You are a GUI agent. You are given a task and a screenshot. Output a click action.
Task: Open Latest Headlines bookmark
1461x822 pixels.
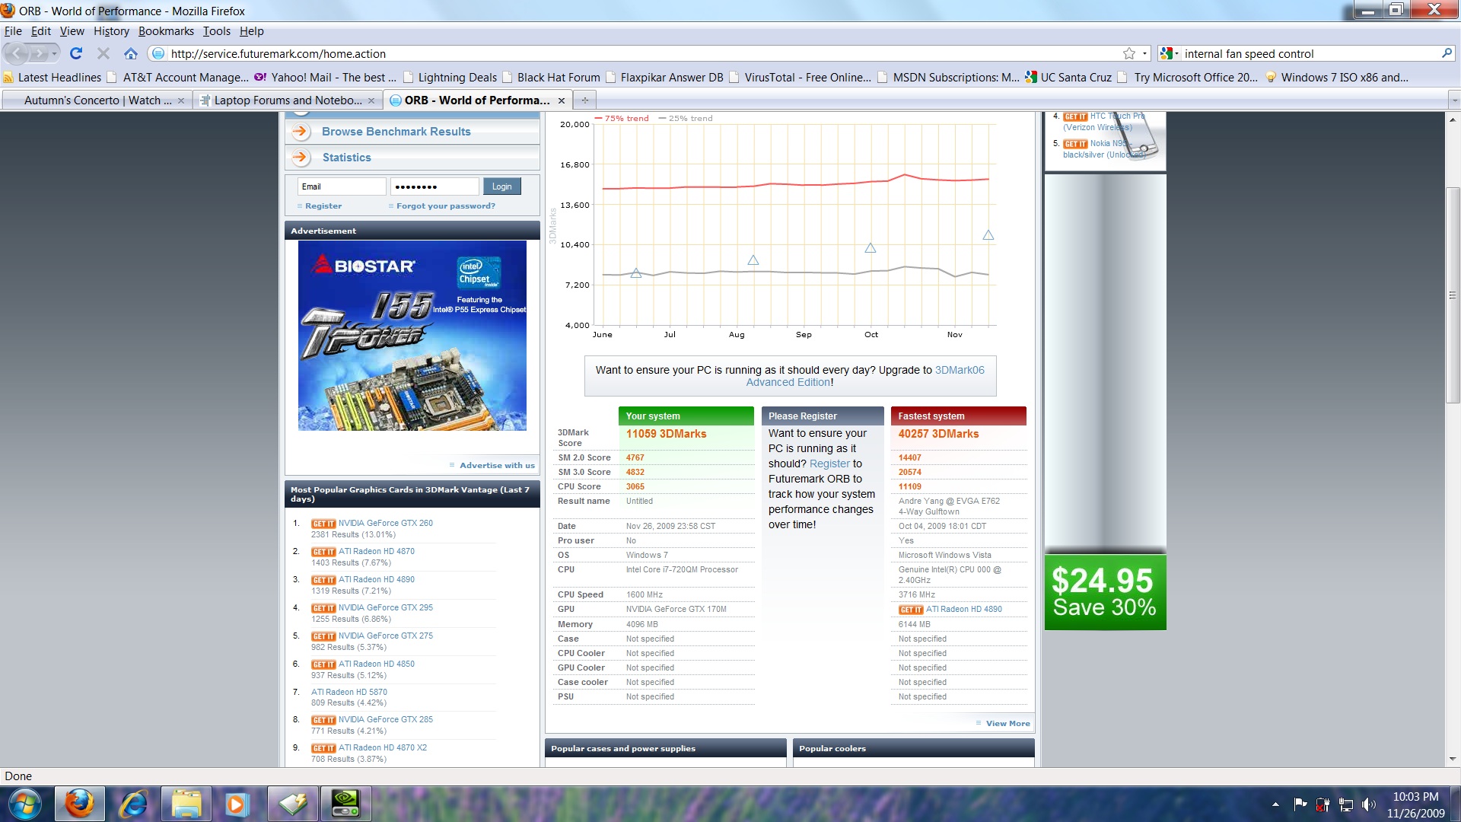pyautogui.click(x=52, y=77)
